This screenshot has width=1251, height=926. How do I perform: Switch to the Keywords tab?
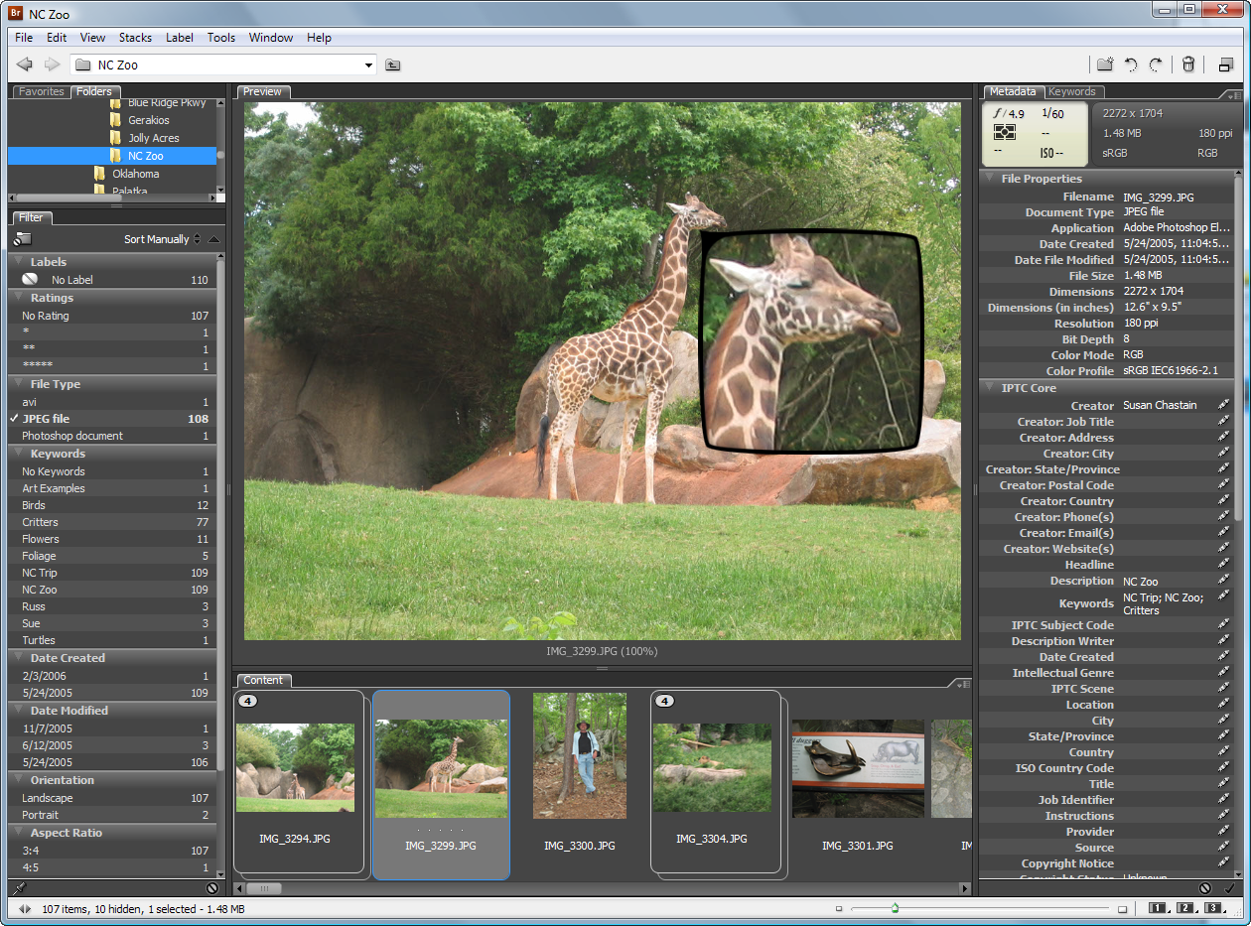pos(1071,91)
